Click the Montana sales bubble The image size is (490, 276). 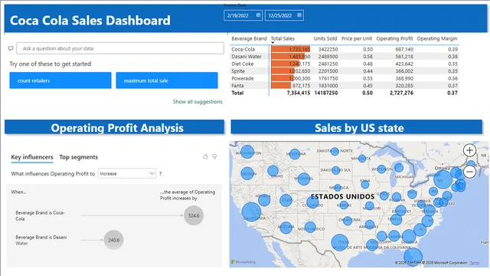294,153
